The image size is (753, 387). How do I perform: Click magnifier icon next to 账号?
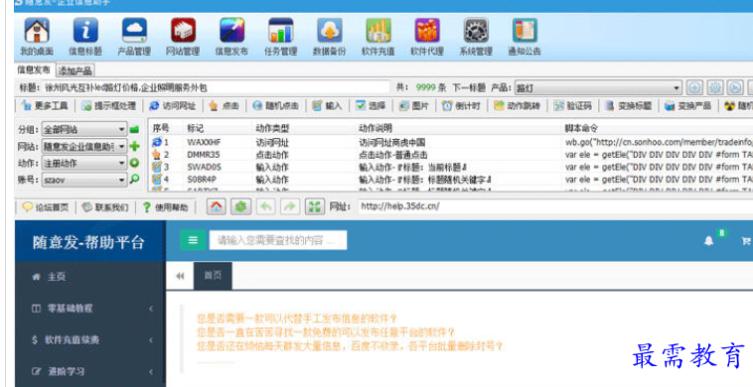[134, 179]
